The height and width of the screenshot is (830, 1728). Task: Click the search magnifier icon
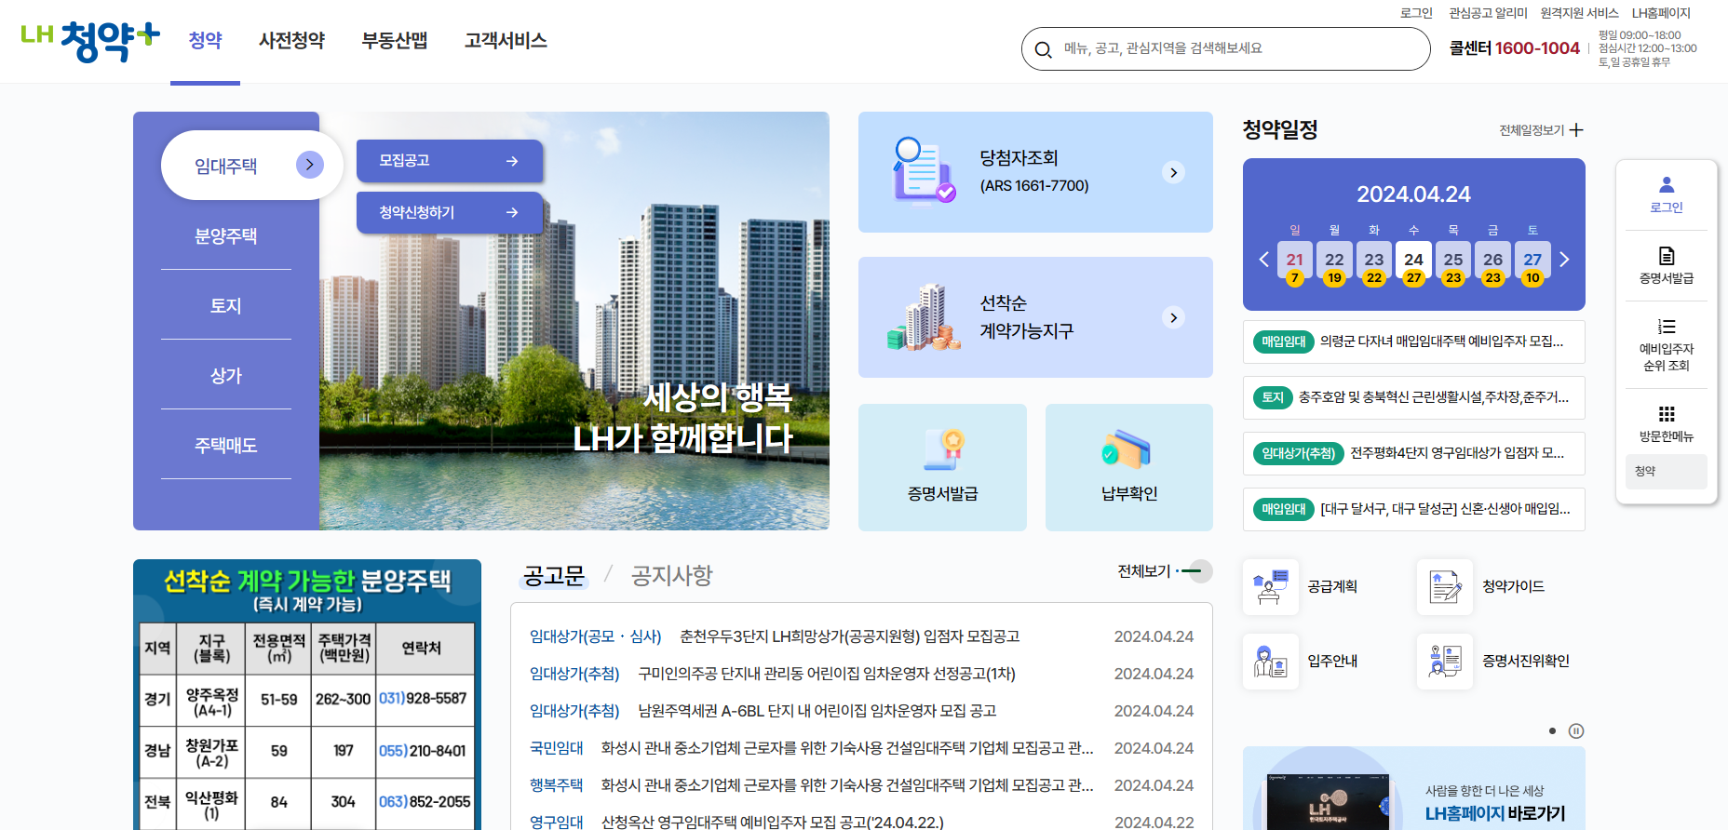[1044, 49]
